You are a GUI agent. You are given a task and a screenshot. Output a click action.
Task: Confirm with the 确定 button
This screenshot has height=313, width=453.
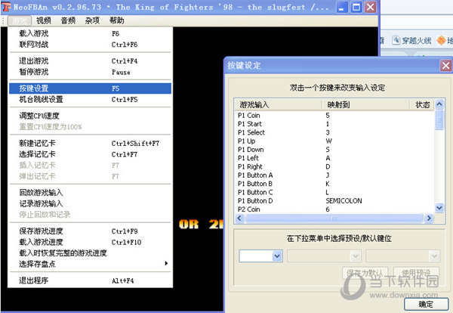(426, 304)
